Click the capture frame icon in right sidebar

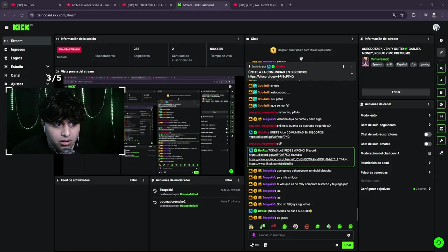(x=441, y=68)
